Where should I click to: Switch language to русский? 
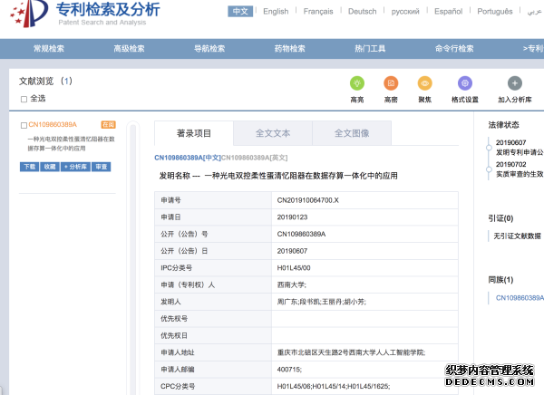coord(405,12)
